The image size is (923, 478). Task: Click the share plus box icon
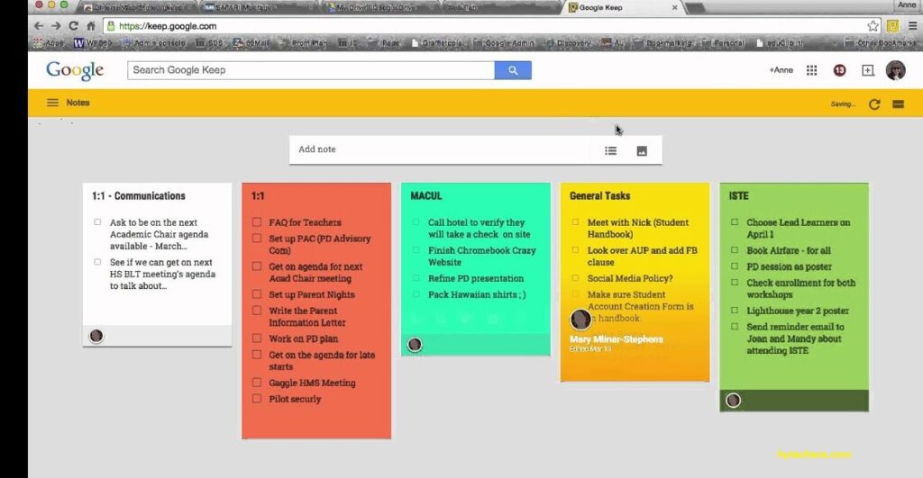click(x=868, y=70)
